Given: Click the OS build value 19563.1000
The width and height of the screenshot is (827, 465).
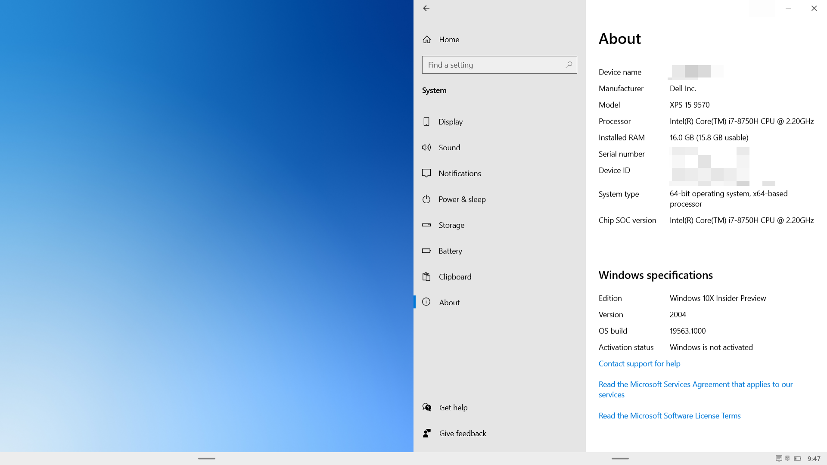Looking at the screenshot, I should tap(687, 331).
